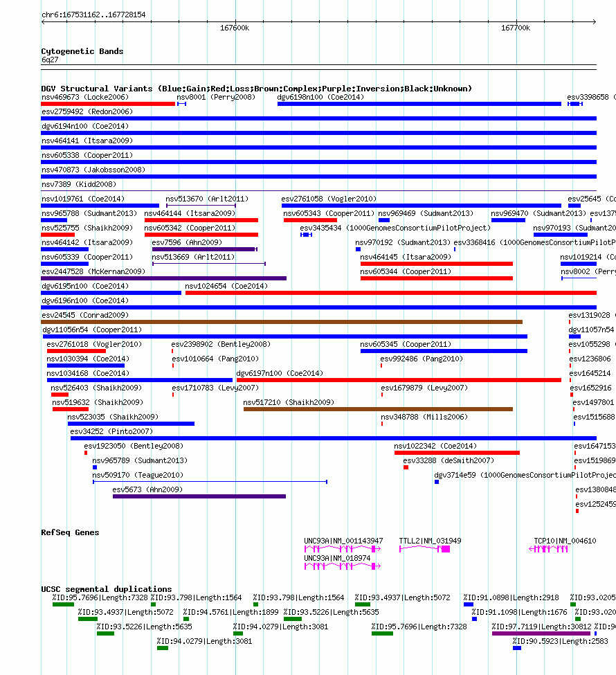Click the 167700k ruler tick label

516,28
